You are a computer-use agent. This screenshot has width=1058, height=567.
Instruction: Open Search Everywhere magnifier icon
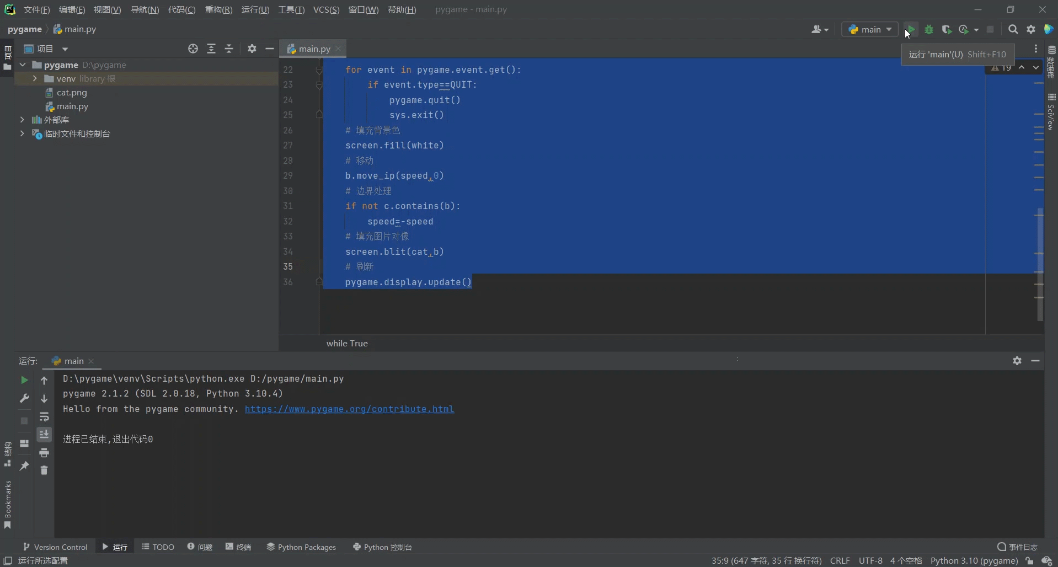(x=1013, y=29)
